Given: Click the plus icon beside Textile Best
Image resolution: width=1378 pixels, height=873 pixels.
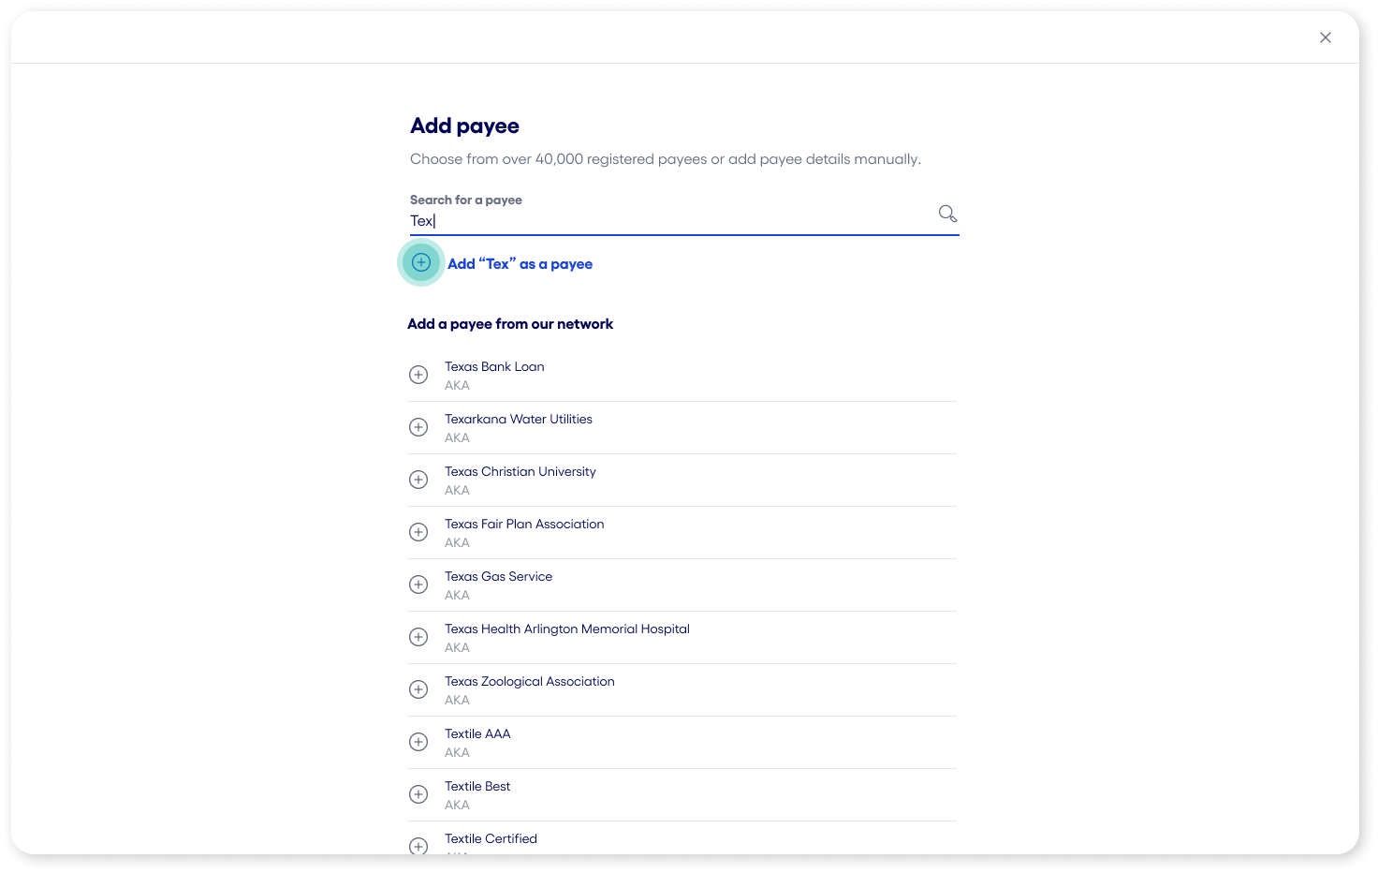Looking at the screenshot, I should pyautogui.click(x=418, y=794).
